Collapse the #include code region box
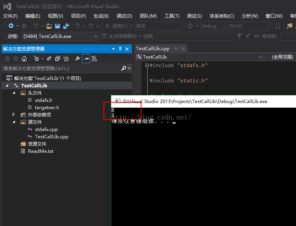Viewport: 296px width, 226px height. click(147, 65)
